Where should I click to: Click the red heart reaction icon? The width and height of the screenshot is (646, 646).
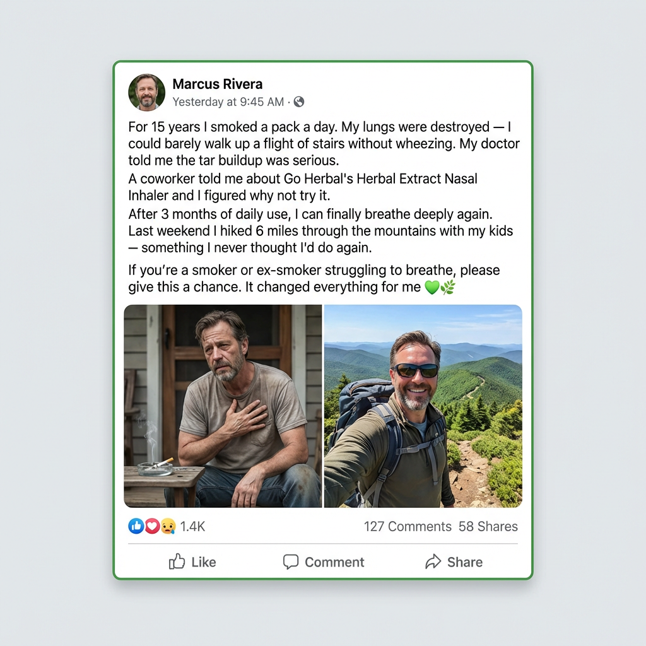click(x=152, y=526)
